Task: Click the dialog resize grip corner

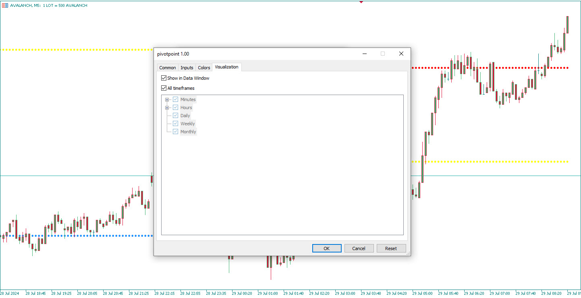Action: (x=408, y=253)
